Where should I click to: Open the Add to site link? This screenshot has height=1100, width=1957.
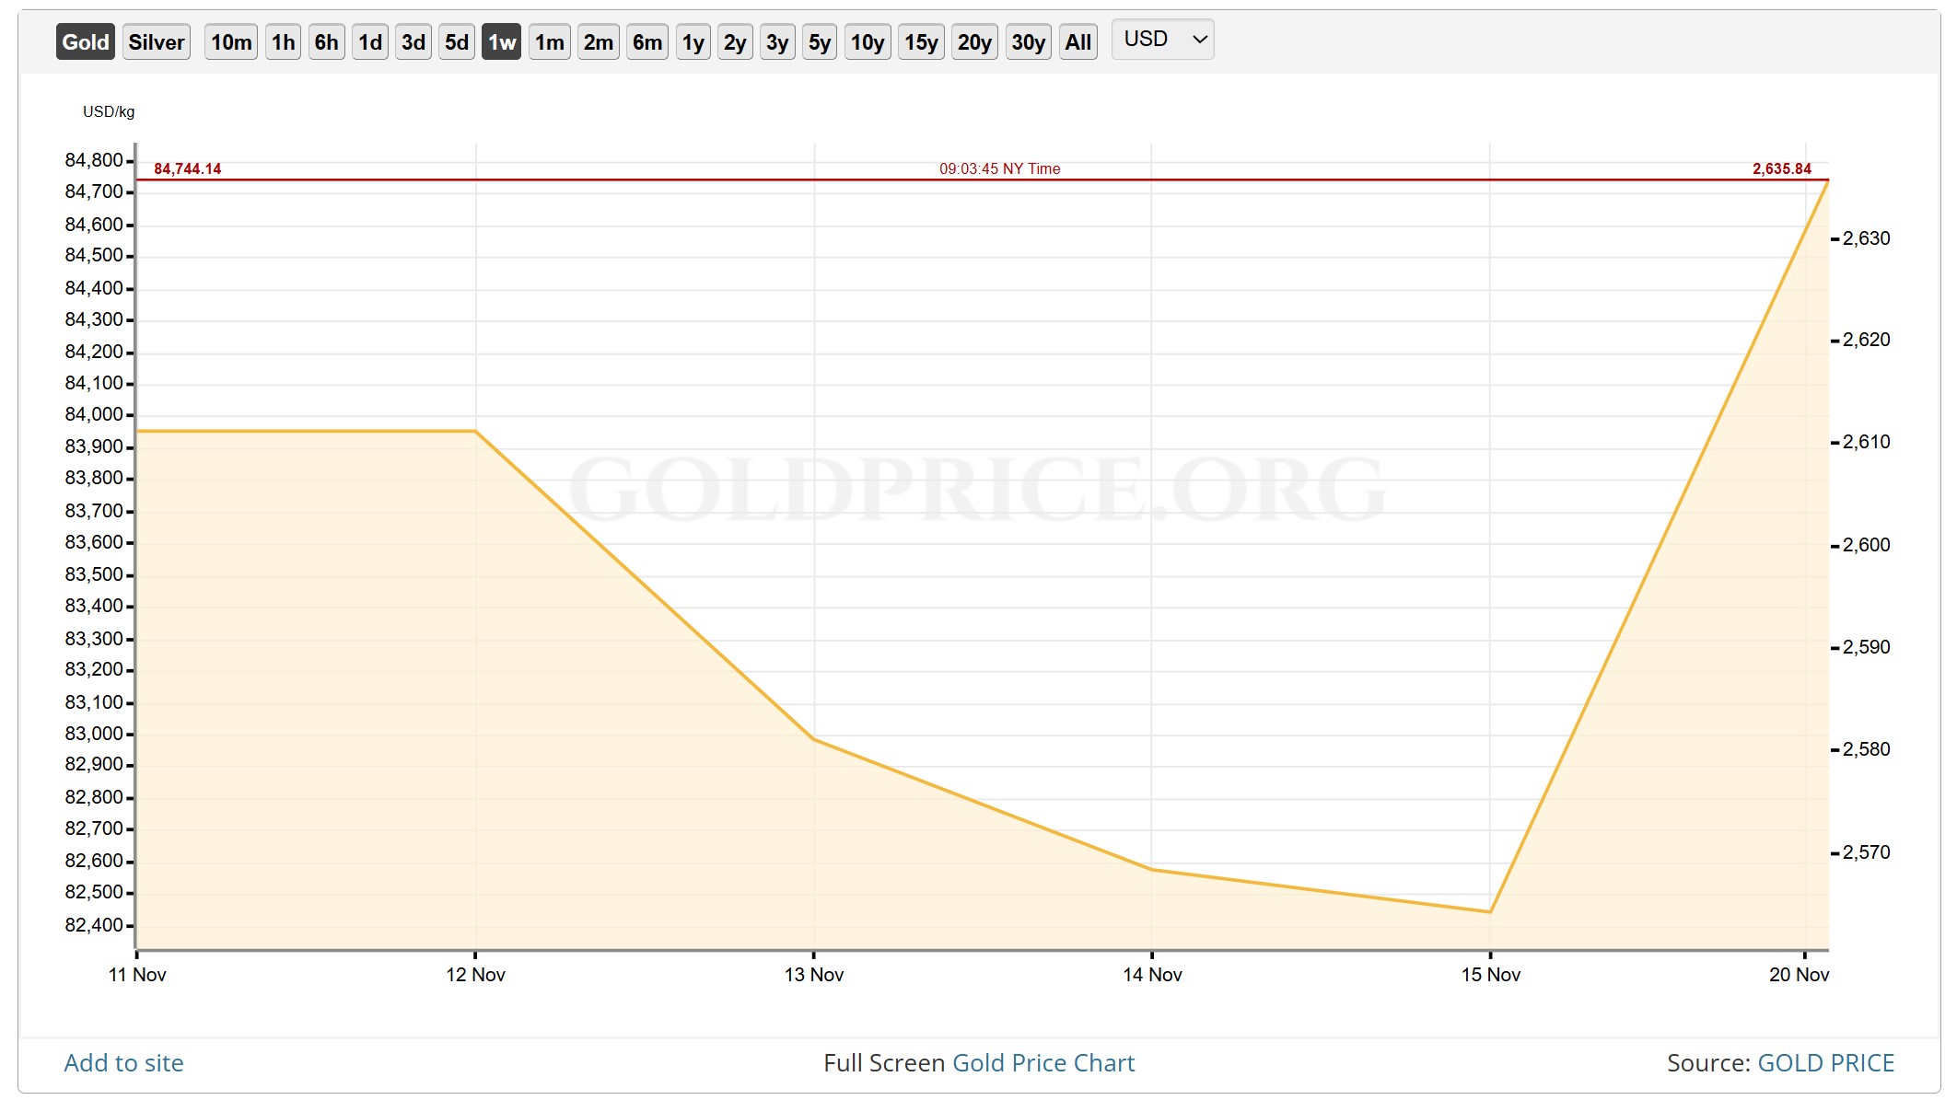point(123,1063)
